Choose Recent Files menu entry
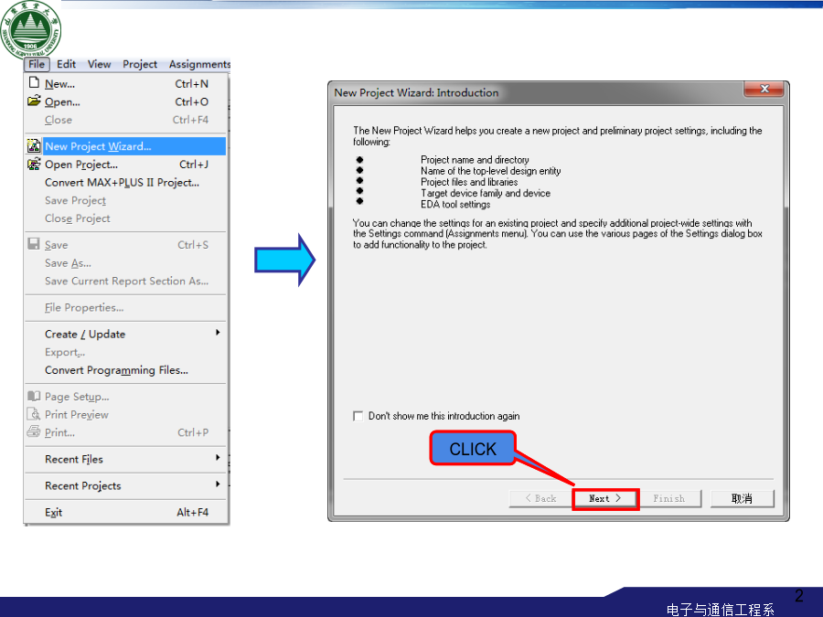823x617 pixels. [126, 459]
